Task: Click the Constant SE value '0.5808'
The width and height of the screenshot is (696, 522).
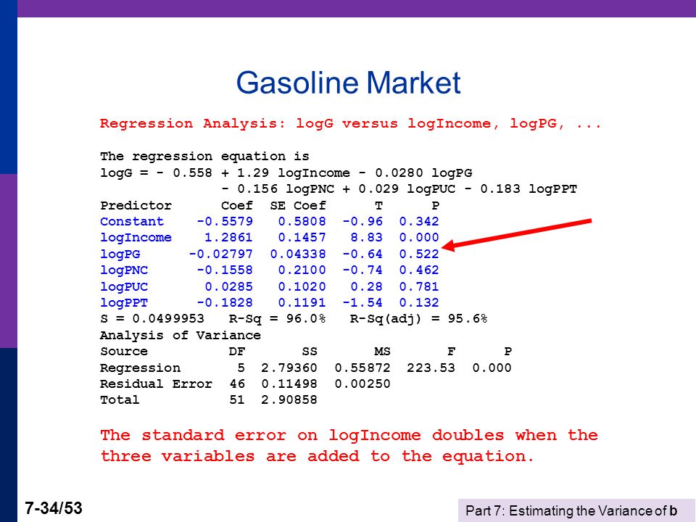Action: pyautogui.click(x=302, y=221)
